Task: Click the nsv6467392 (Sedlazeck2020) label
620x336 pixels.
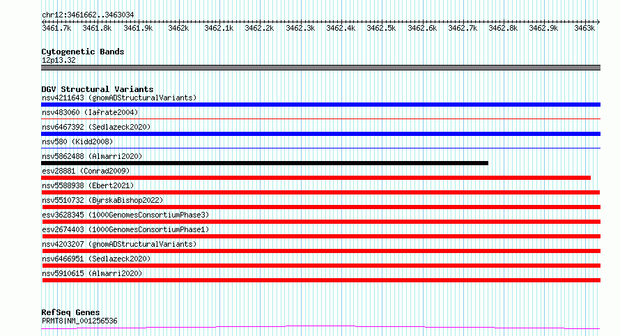Action: coord(96,127)
